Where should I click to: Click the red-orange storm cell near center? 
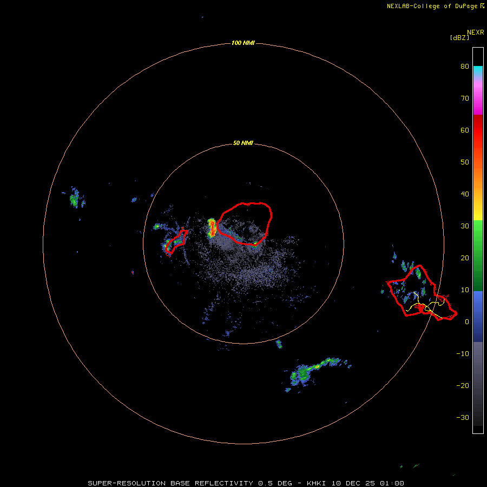point(212,228)
